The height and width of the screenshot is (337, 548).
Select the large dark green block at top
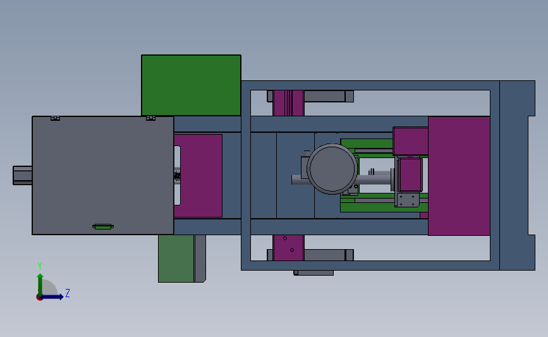click(x=191, y=85)
